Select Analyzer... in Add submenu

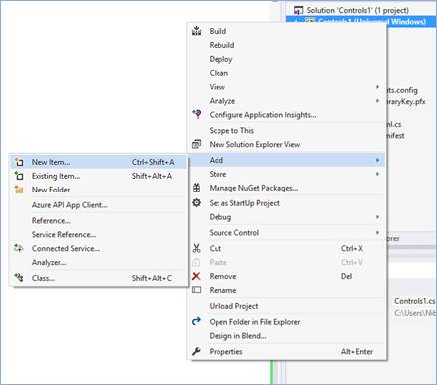point(49,262)
